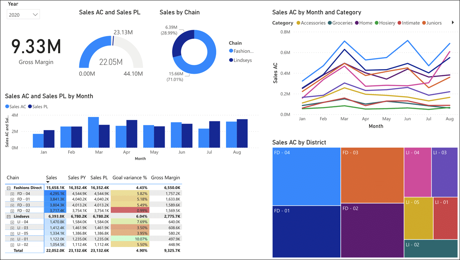Open the Year dropdown showing 2020
The width and height of the screenshot is (460, 260).
click(x=23, y=14)
